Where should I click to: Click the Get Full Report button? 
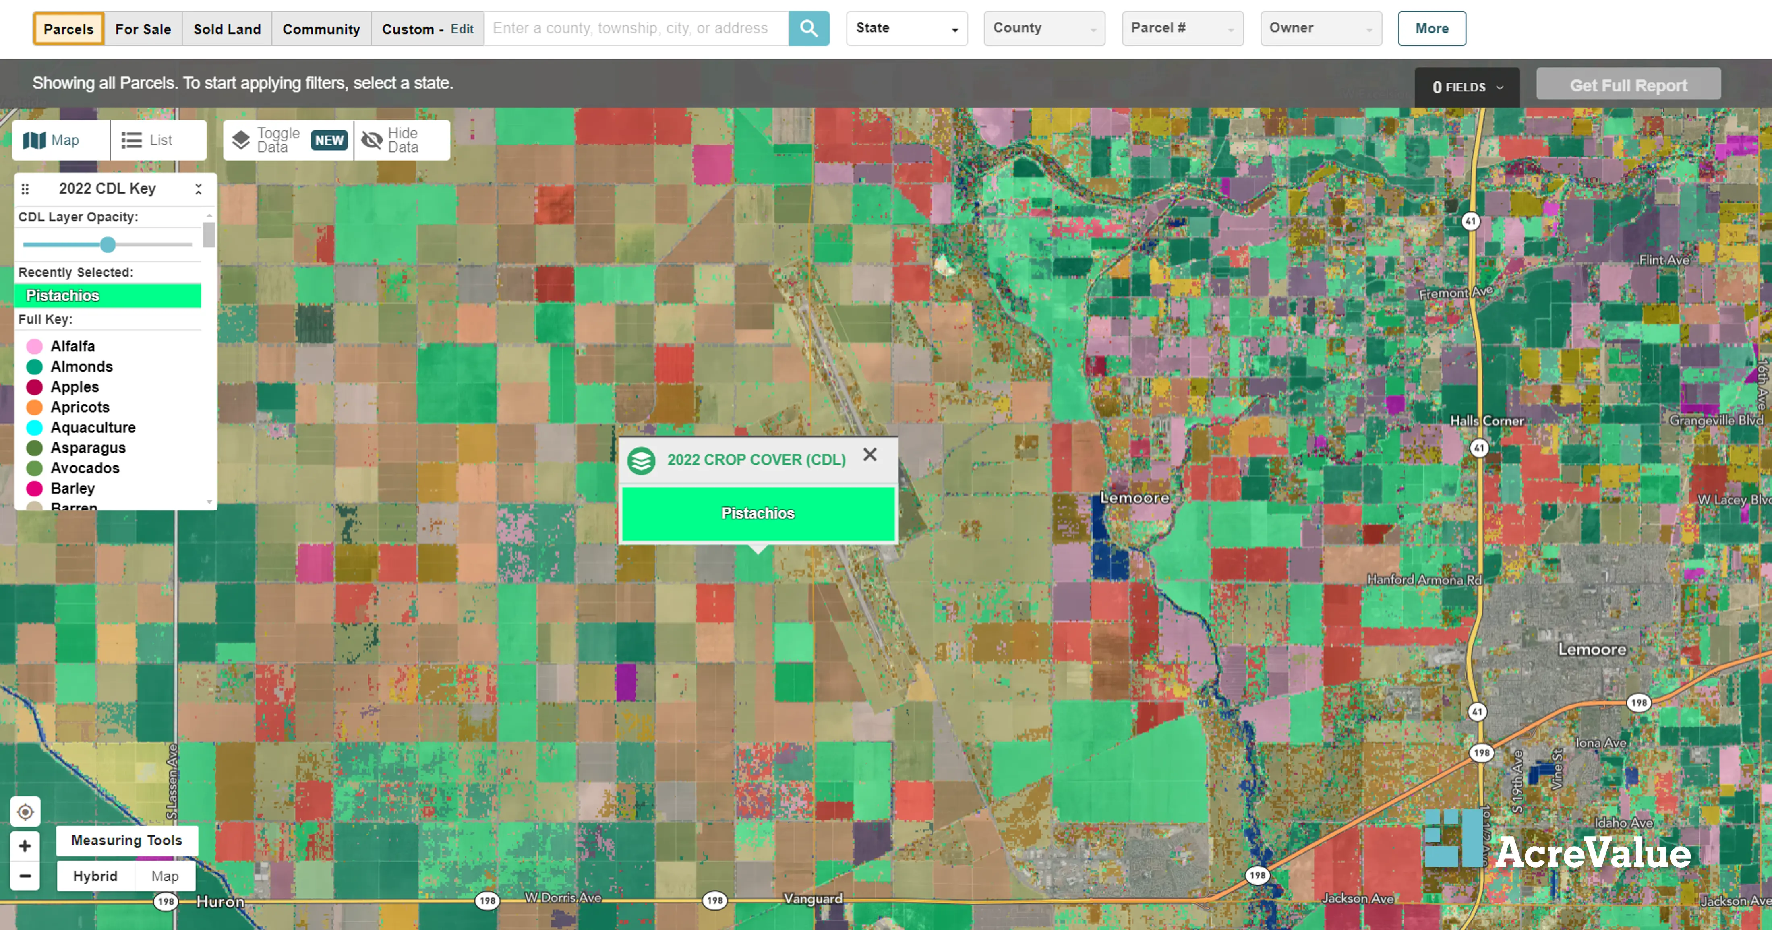point(1629,85)
